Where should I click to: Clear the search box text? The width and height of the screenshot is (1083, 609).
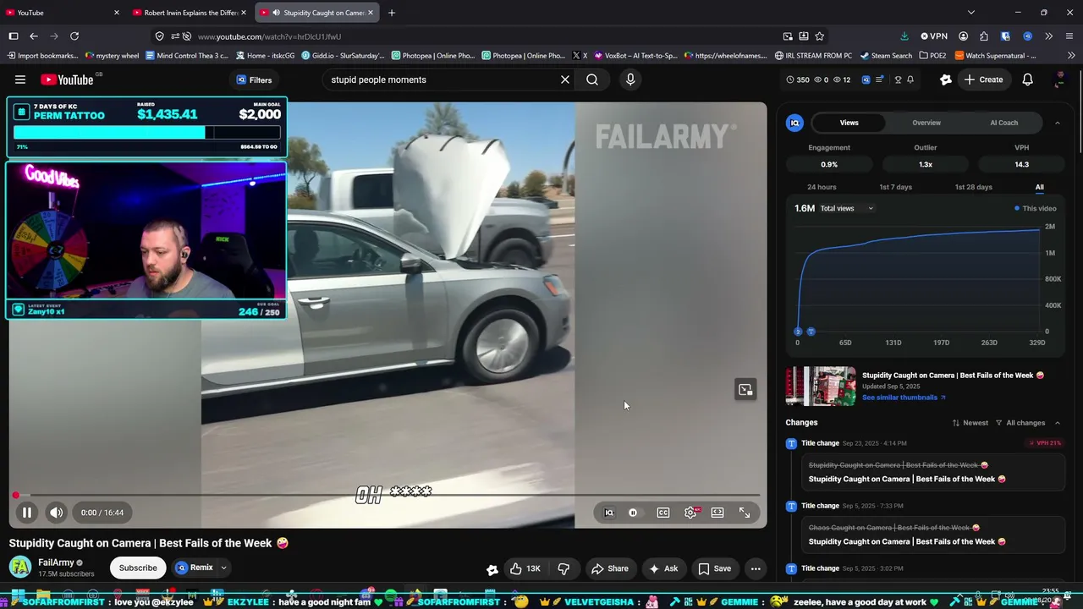click(x=565, y=80)
